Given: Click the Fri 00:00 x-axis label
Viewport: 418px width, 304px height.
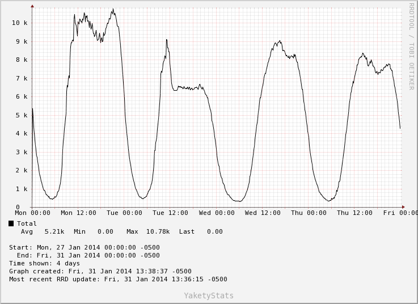Looking at the screenshot, I should click(x=400, y=213).
